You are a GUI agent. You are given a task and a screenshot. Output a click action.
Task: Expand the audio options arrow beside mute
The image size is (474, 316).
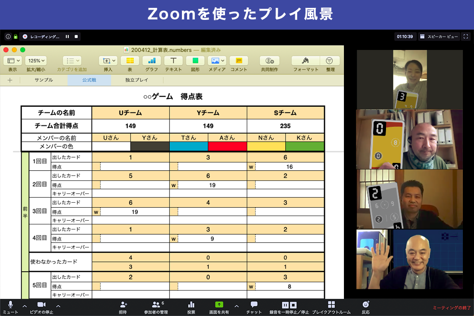click(x=25, y=306)
